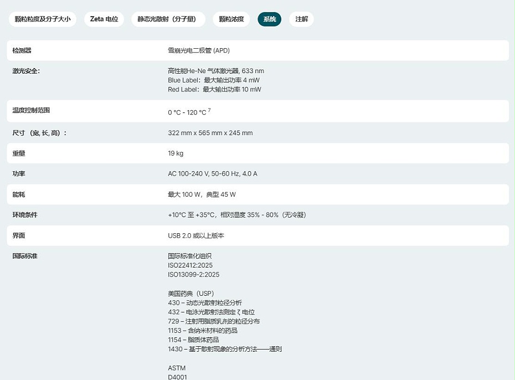Click the 322 mm x 565 mm dimensions value
Viewport: 515px width, 380px height.
(x=210, y=133)
